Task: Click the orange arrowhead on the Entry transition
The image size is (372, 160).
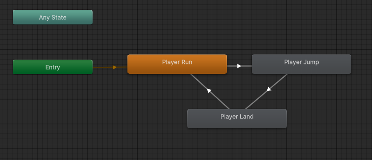Action: click(x=115, y=67)
